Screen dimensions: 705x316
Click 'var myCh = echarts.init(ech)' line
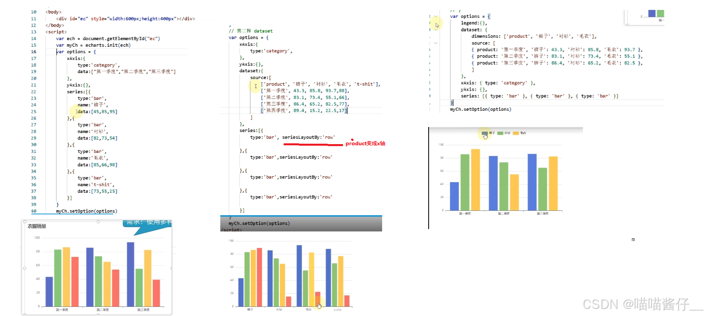[93, 45]
